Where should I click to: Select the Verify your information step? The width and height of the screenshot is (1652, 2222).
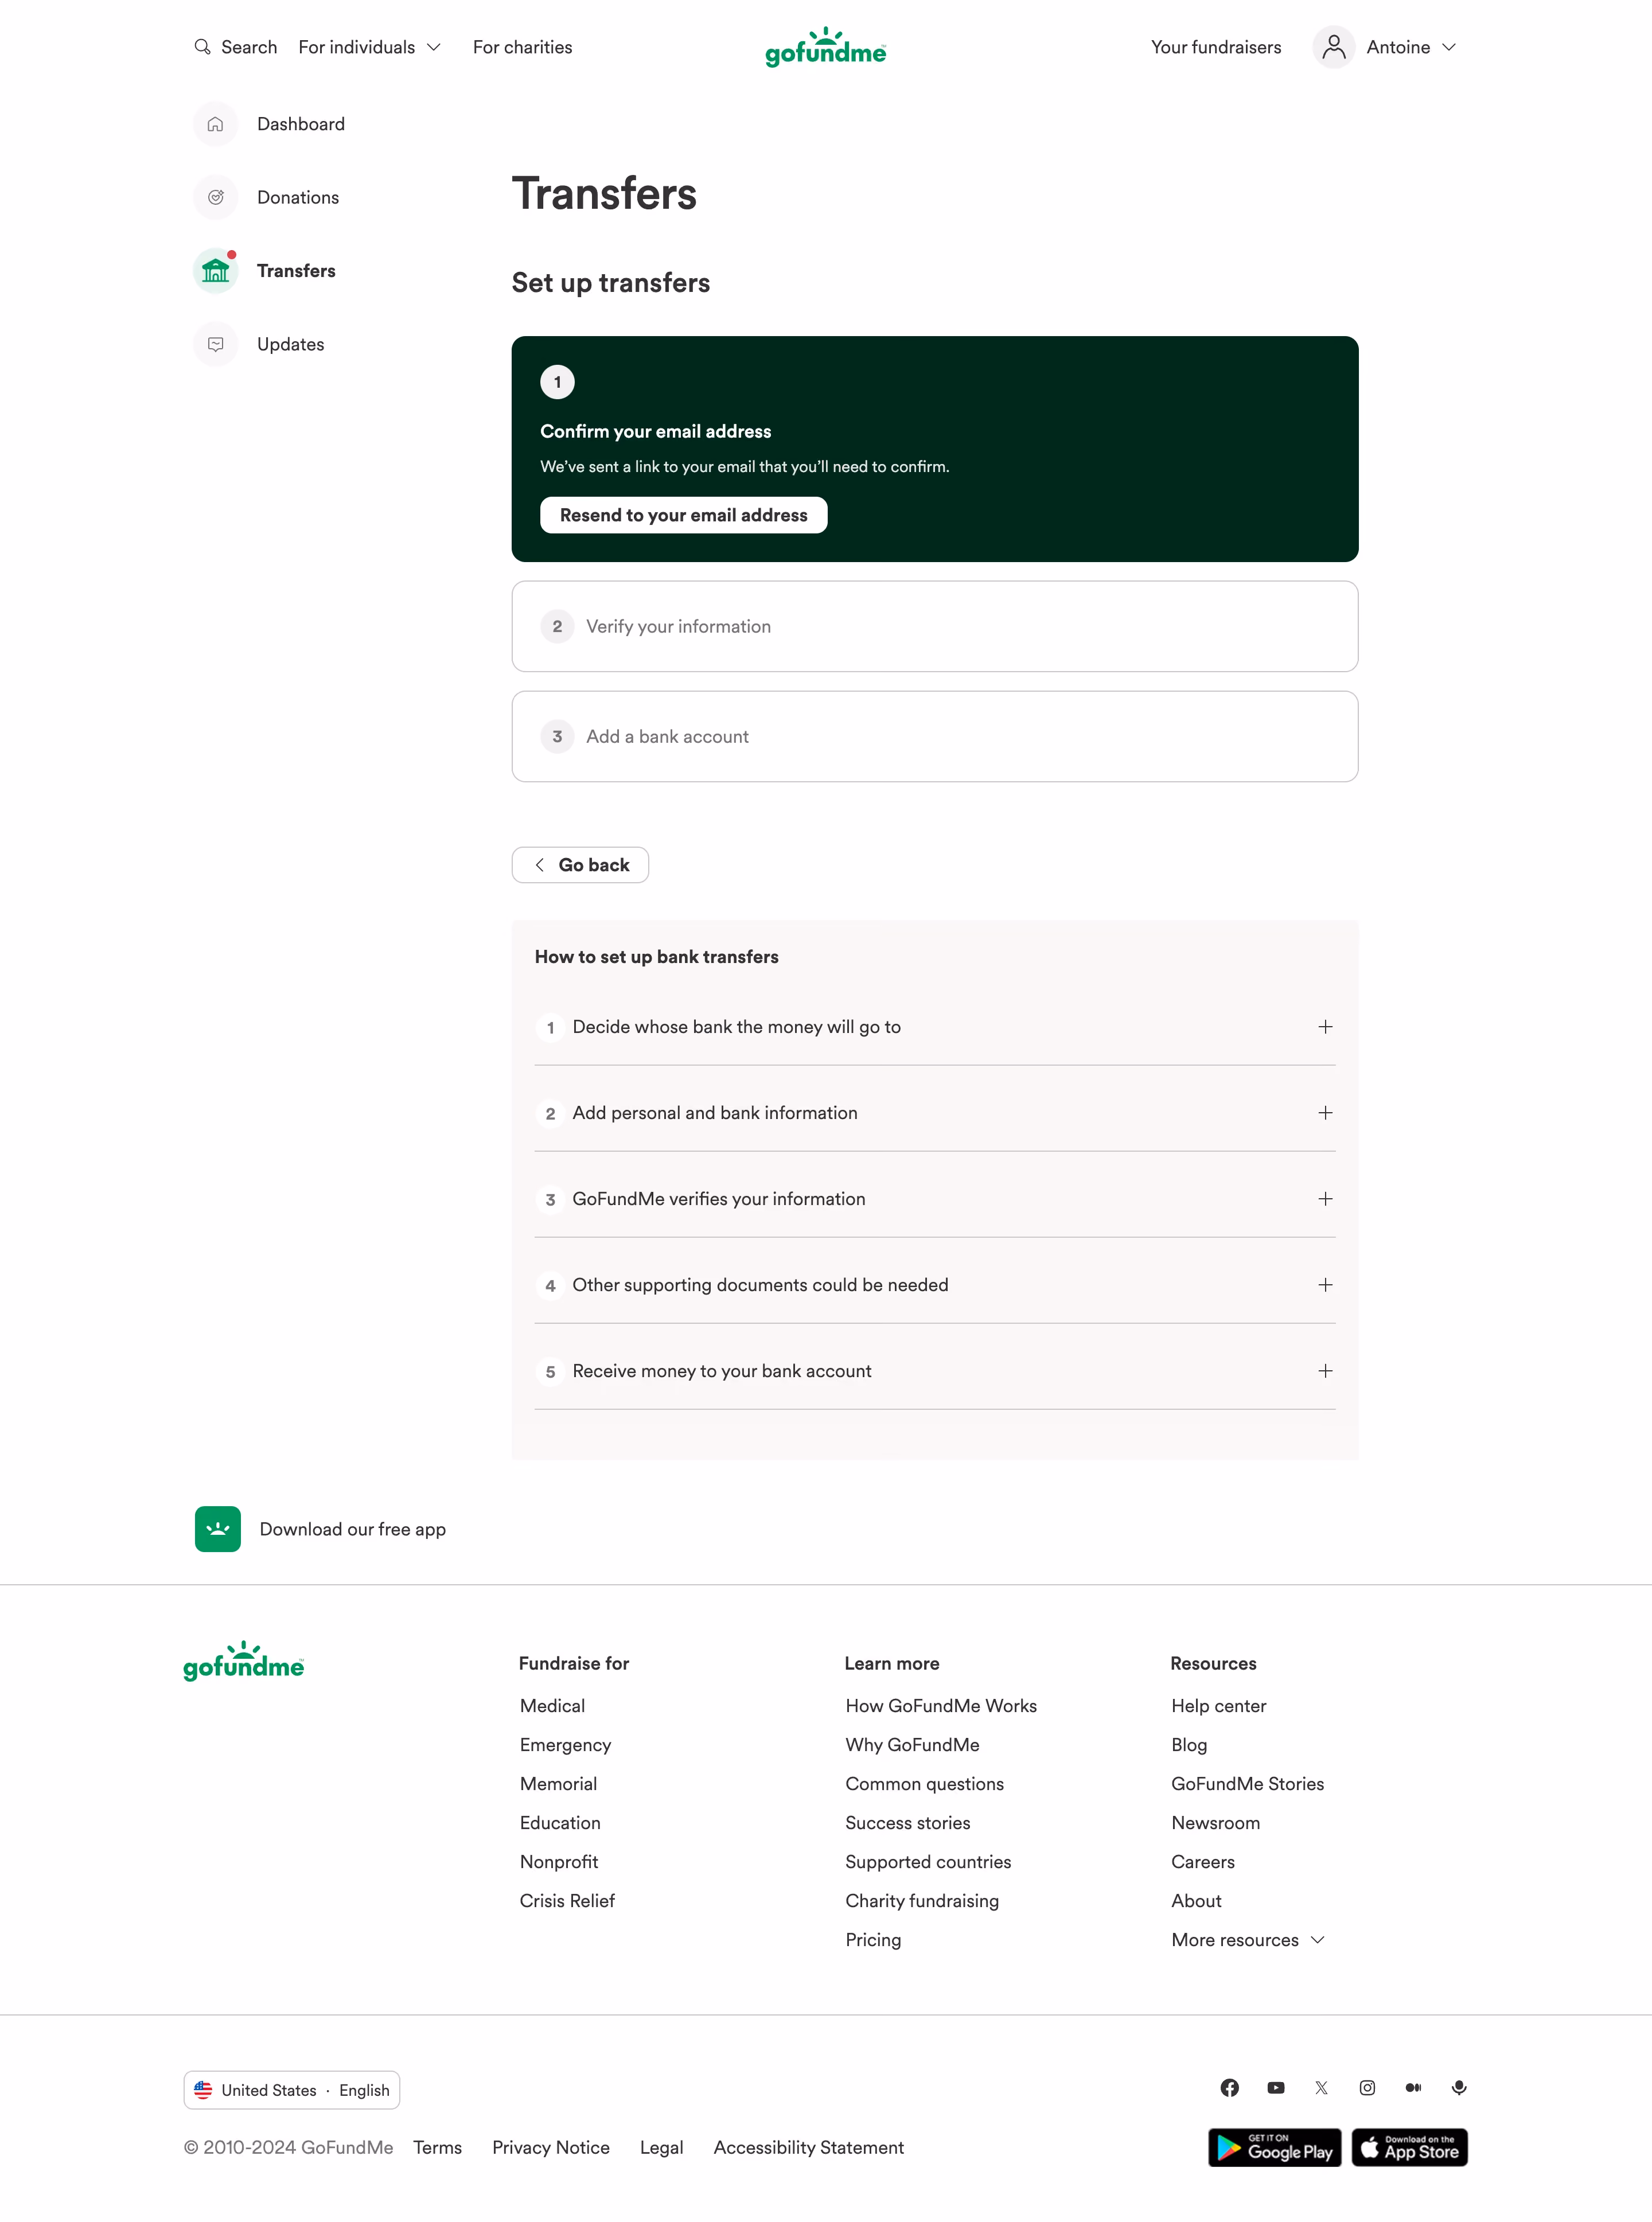point(935,626)
